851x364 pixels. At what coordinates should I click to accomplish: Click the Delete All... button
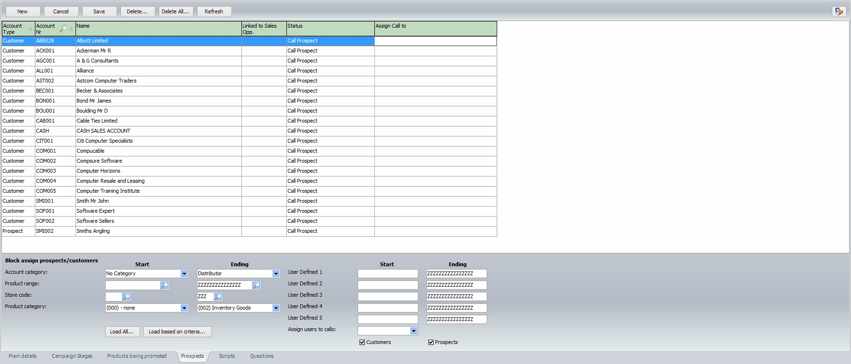[x=175, y=11]
